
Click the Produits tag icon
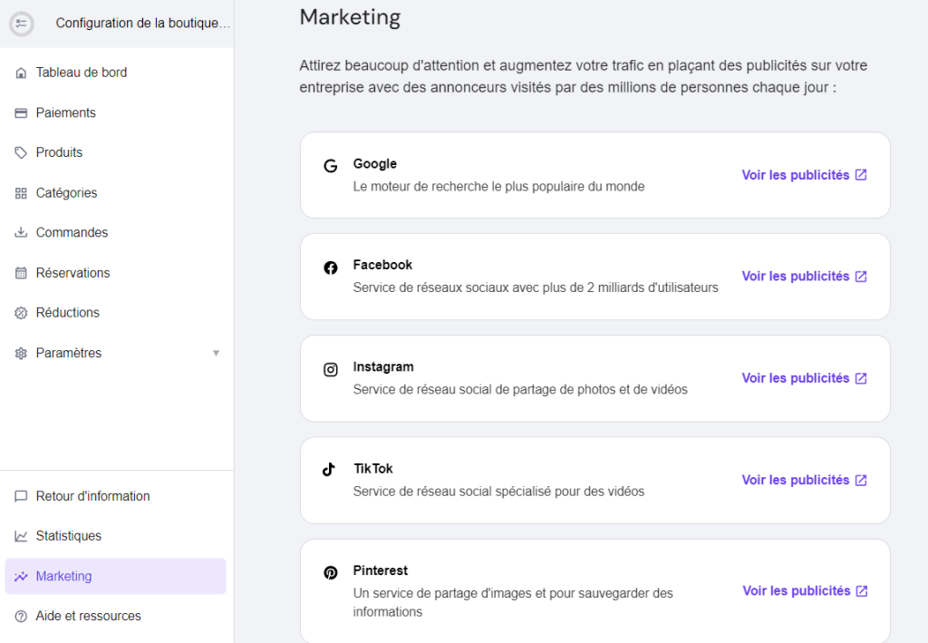21,153
